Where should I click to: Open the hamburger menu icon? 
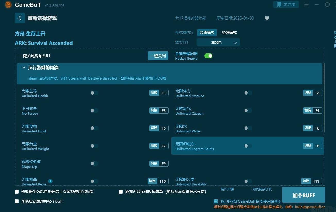tap(306, 5)
